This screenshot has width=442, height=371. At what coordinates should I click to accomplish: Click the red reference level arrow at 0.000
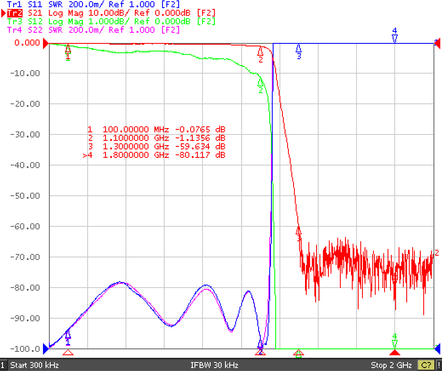tap(46, 43)
